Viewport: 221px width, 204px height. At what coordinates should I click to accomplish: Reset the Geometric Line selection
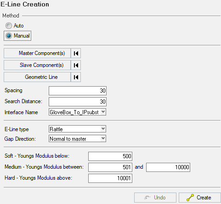(76, 77)
